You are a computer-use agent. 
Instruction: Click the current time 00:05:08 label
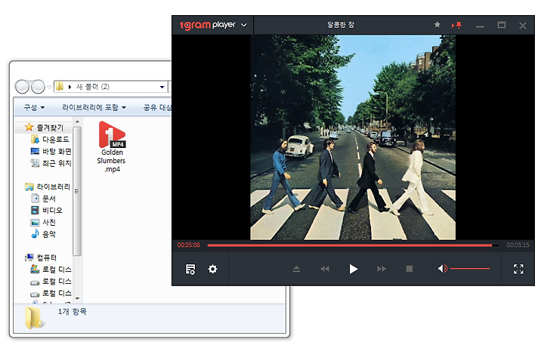[x=189, y=245]
